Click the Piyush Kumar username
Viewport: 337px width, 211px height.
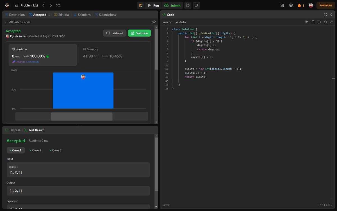coord(18,36)
